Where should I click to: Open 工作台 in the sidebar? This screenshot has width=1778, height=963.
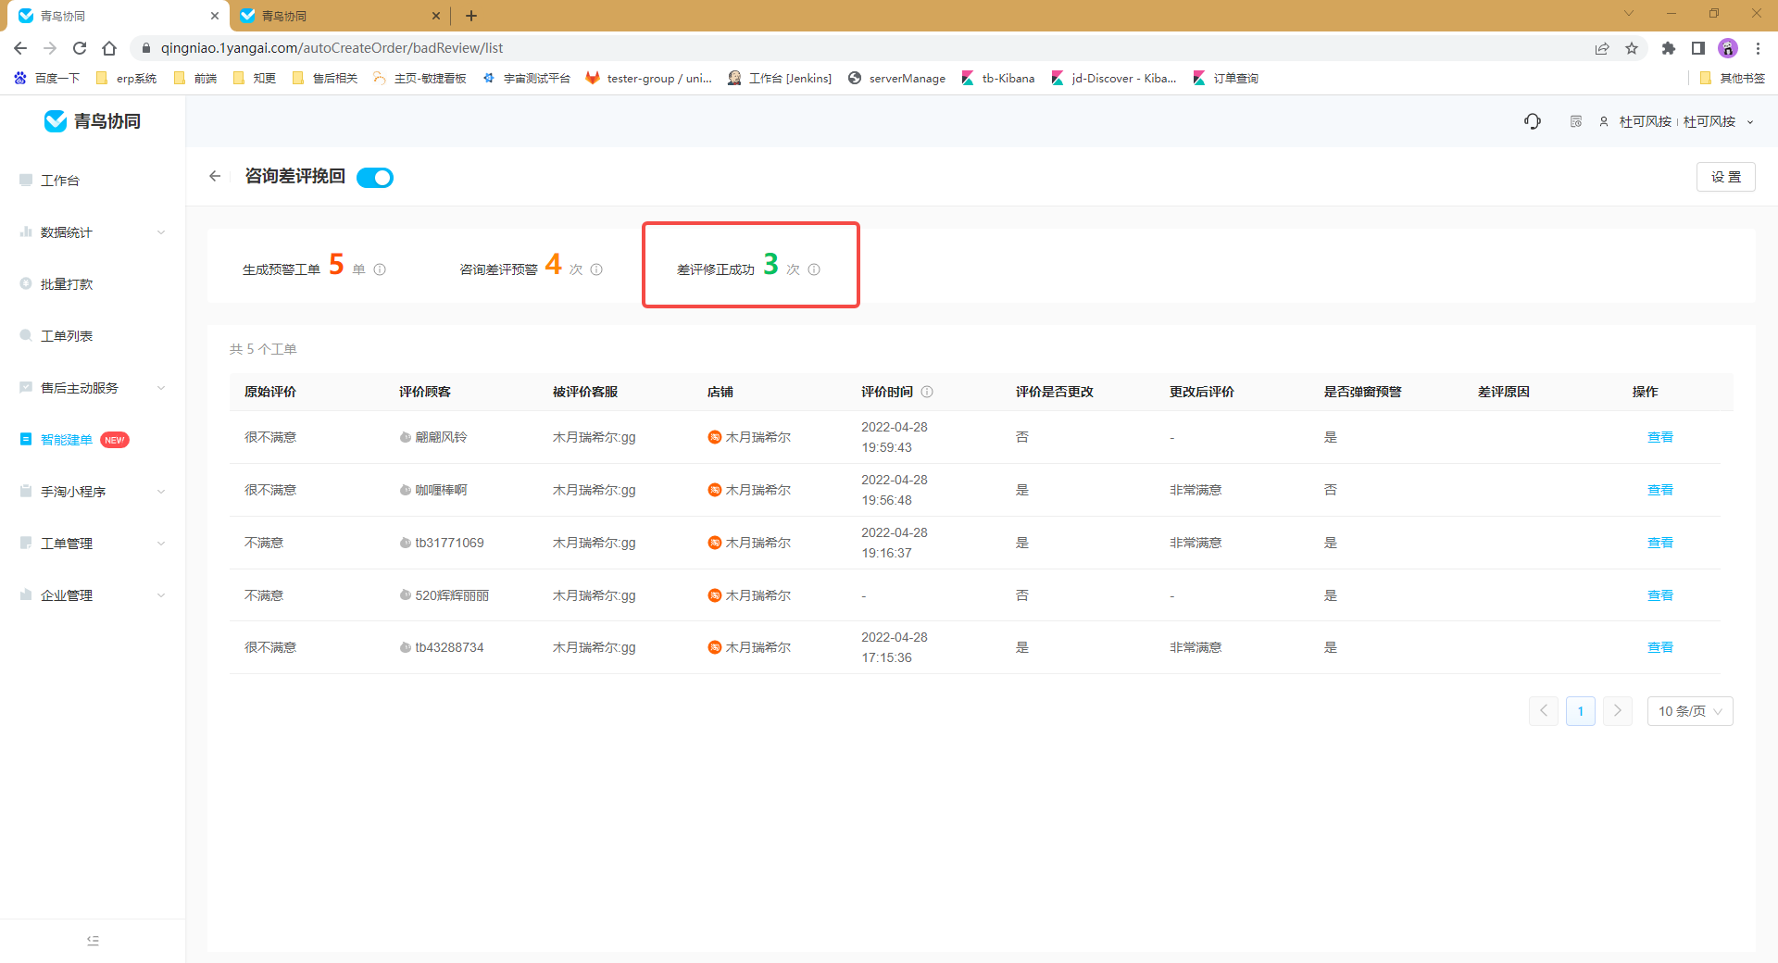[x=60, y=181]
